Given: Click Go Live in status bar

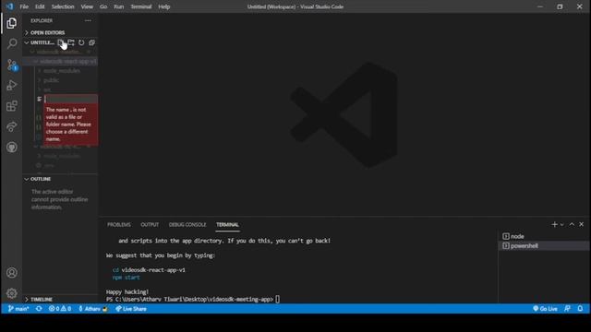Looking at the screenshot, I should tap(545, 309).
